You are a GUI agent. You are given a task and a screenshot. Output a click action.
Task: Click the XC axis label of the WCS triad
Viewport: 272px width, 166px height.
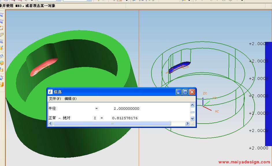(x=217, y=111)
